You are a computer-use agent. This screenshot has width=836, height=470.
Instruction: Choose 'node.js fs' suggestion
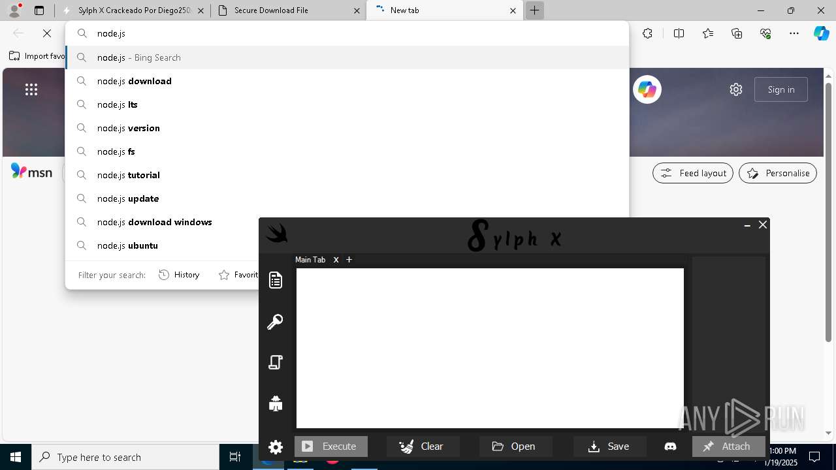347,151
